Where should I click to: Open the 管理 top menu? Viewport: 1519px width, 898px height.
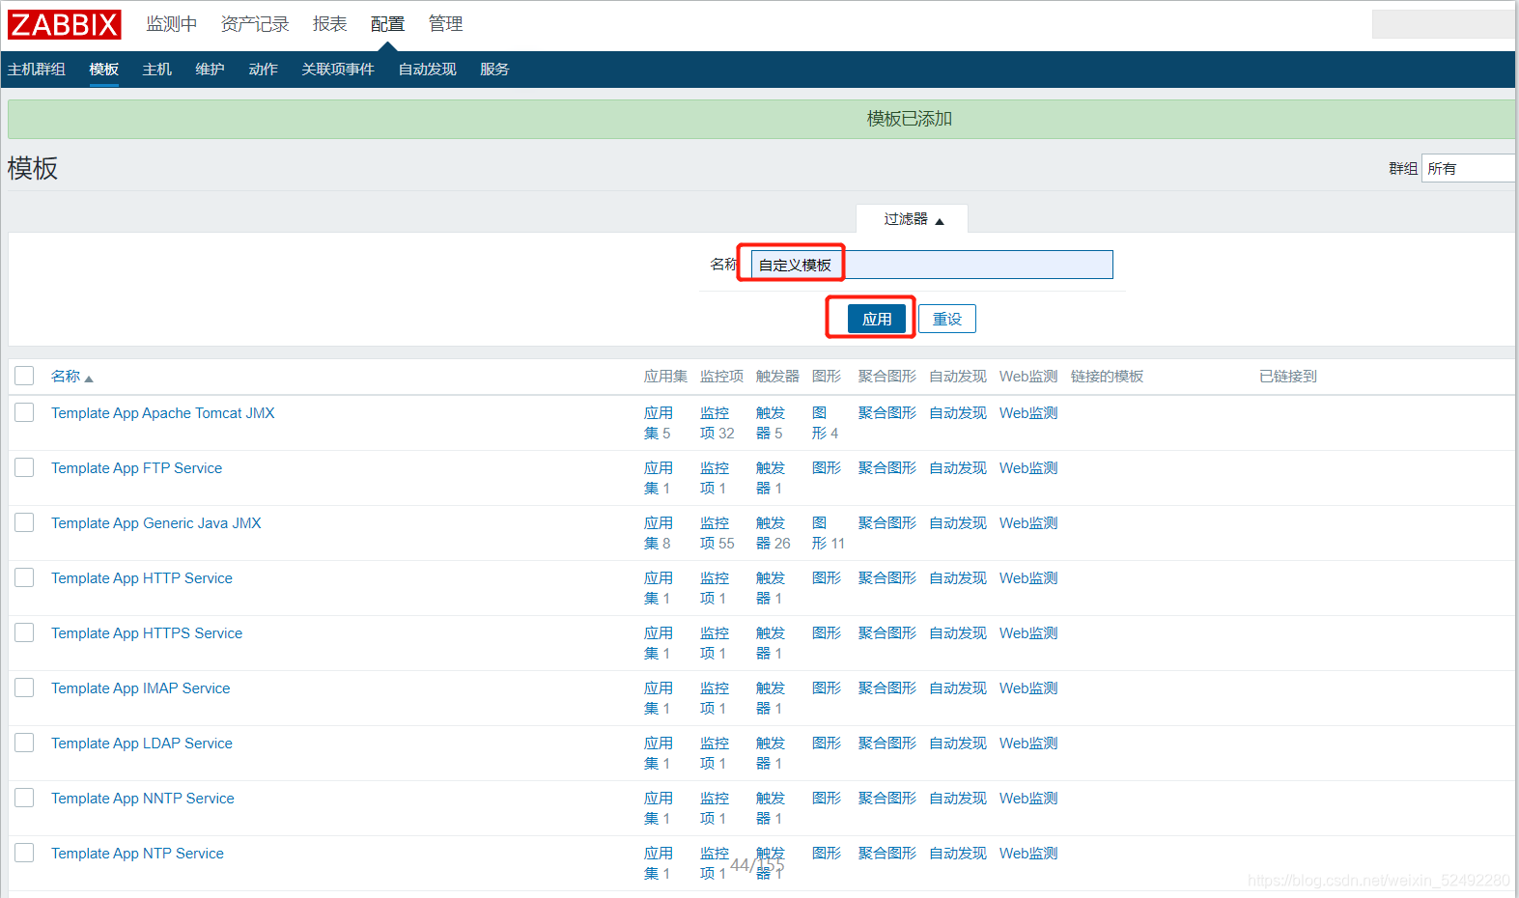446,24
